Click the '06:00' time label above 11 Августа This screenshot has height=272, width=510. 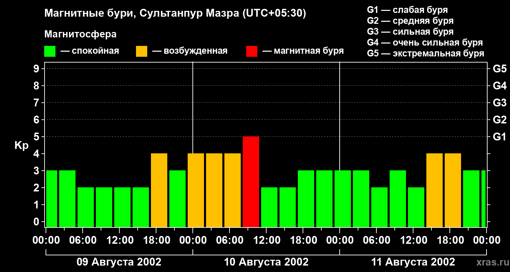click(376, 240)
